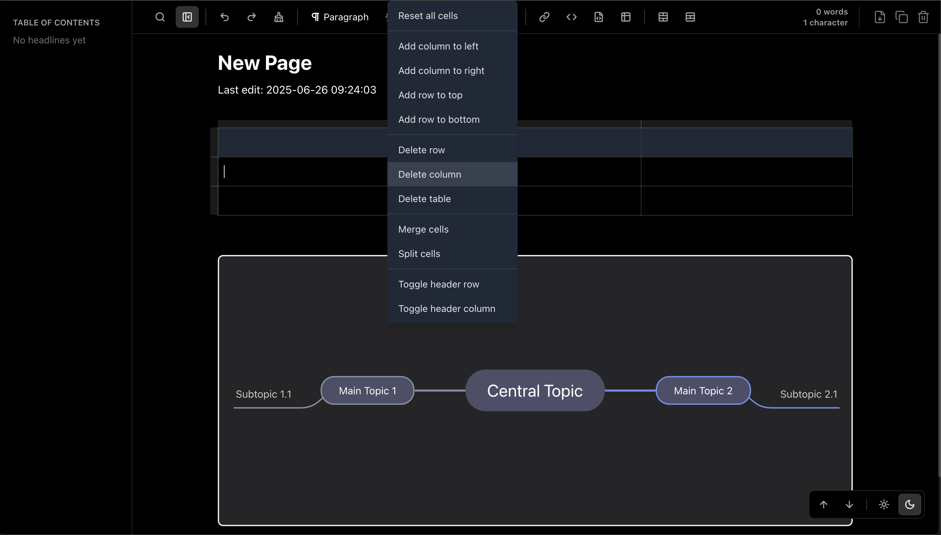This screenshot has height=535, width=941.
Task: Click the undo arrow icon
Action: [224, 17]
